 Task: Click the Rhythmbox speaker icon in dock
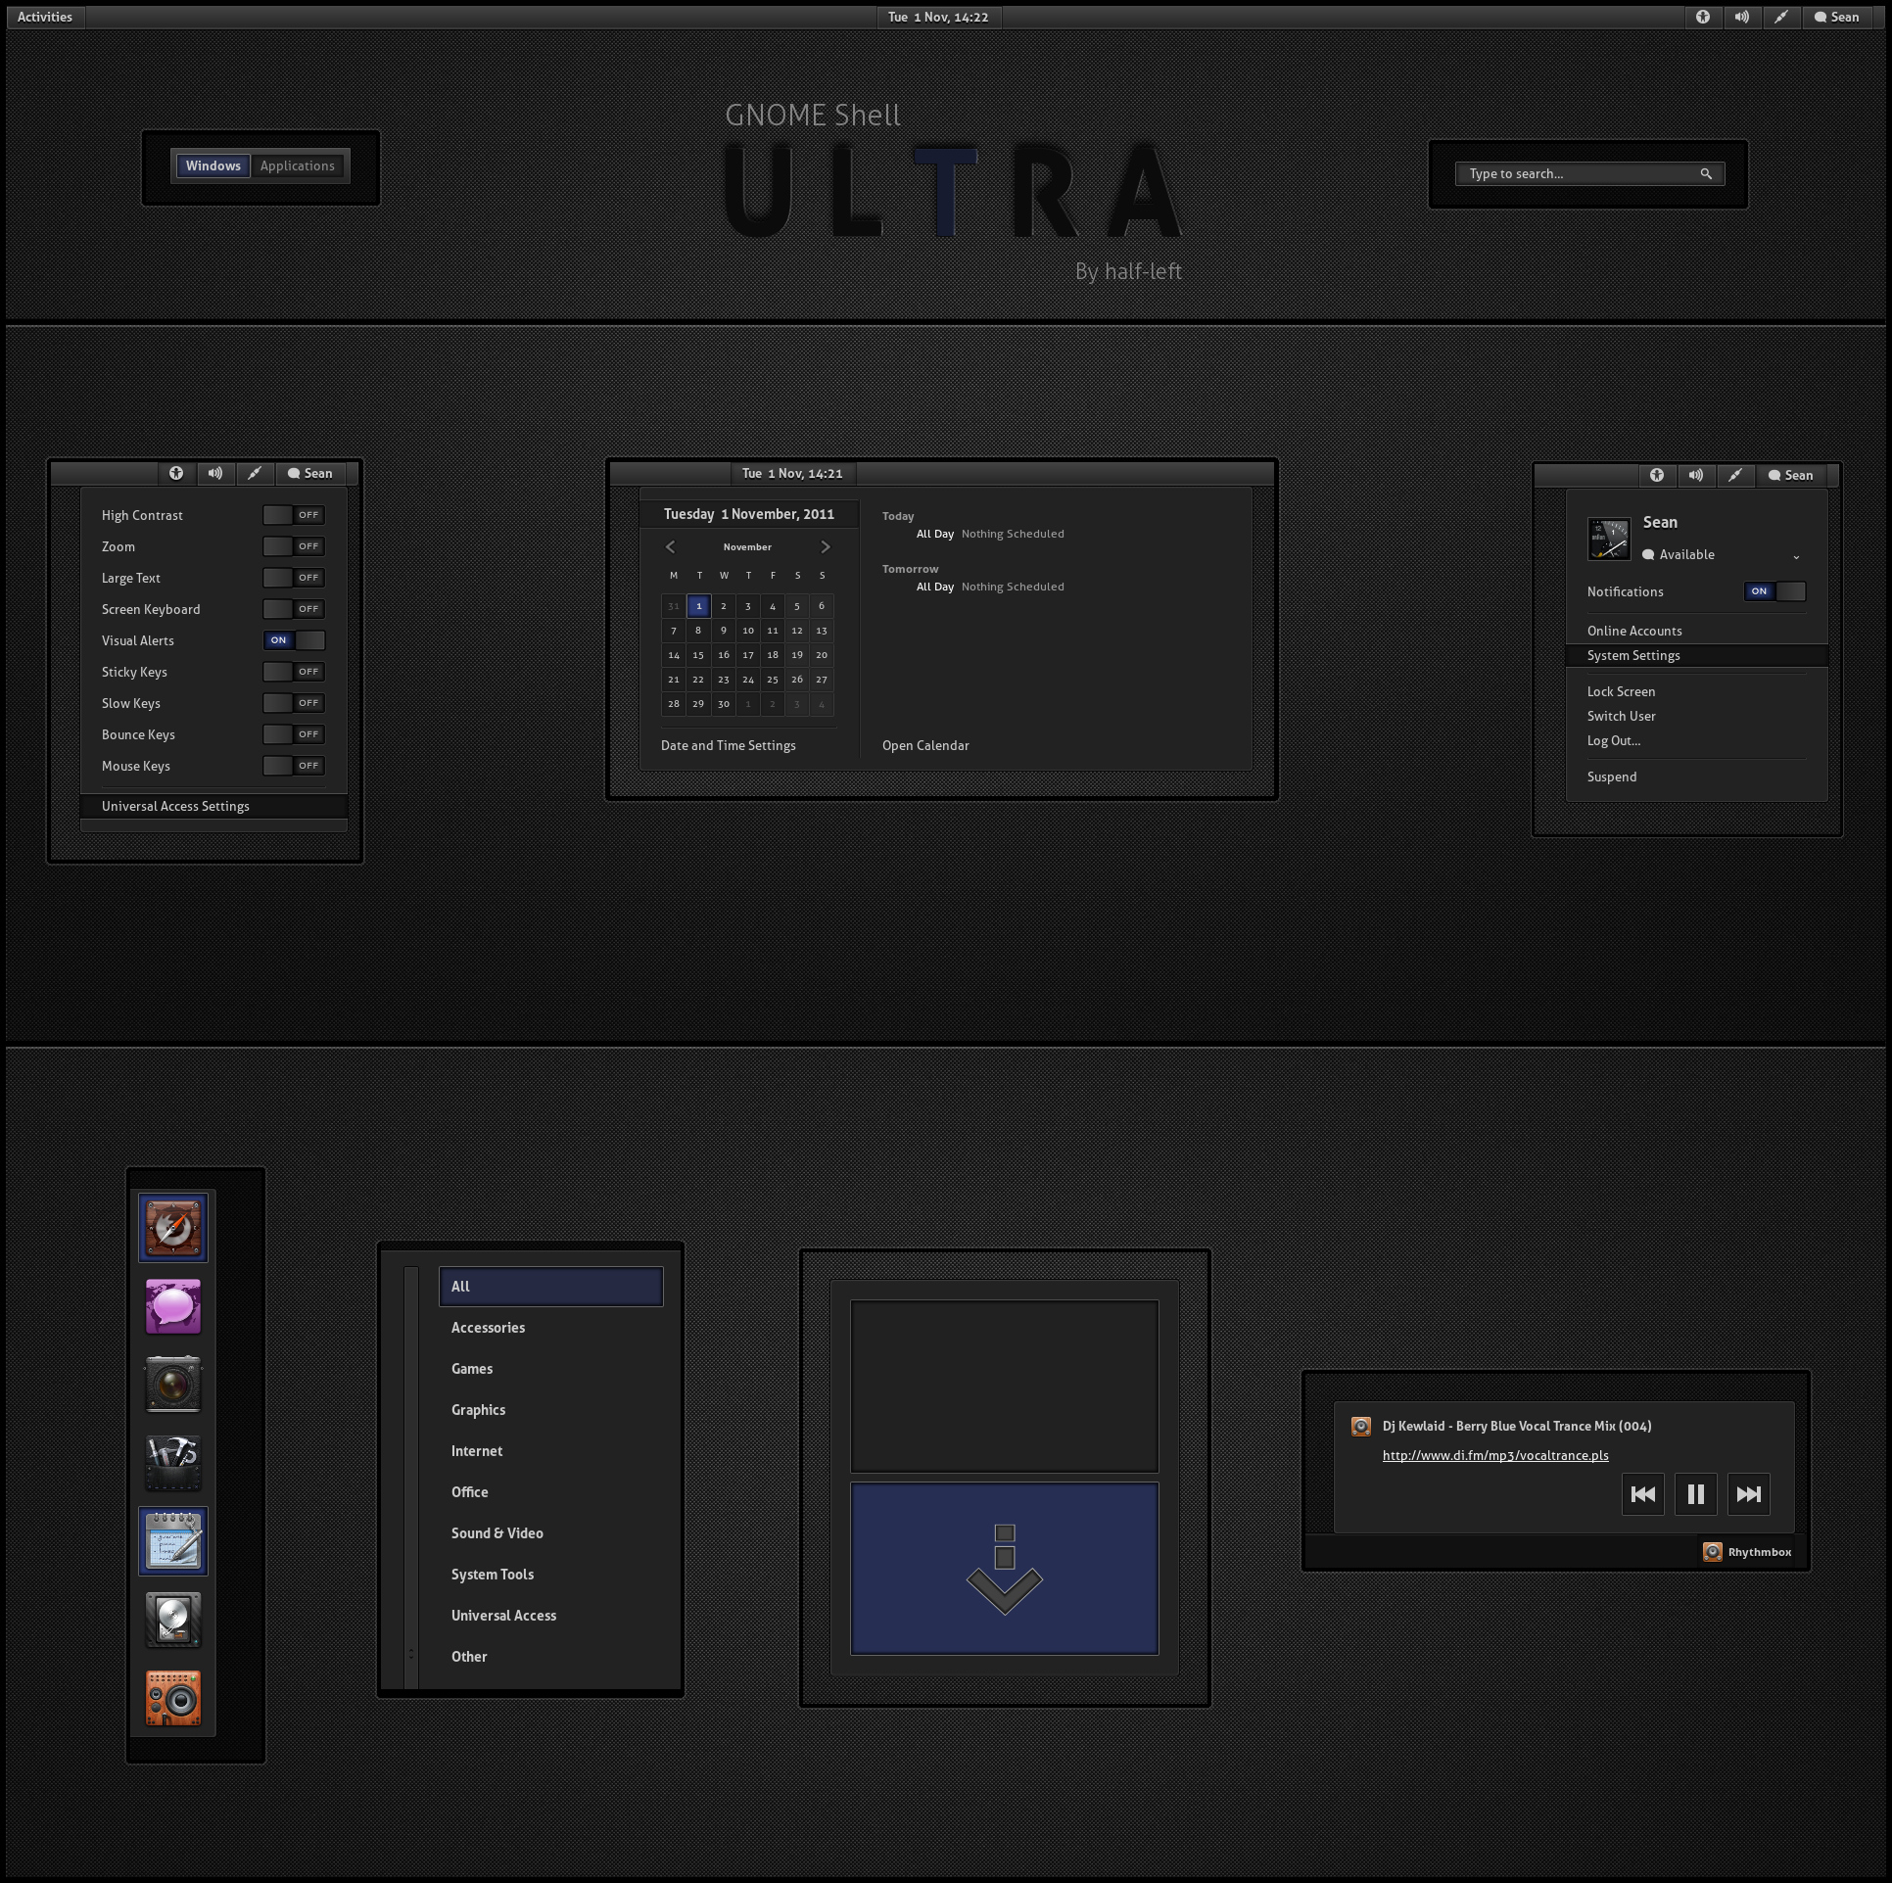click(x=173, y=1697)
